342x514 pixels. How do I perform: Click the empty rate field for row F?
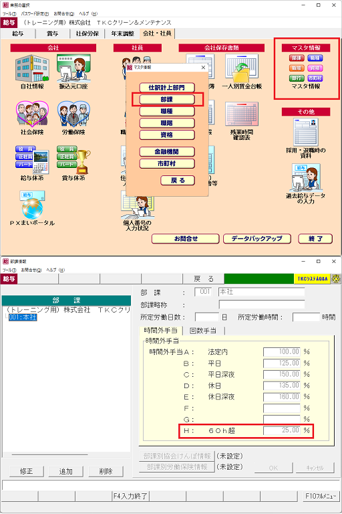(x=282, y=408)
